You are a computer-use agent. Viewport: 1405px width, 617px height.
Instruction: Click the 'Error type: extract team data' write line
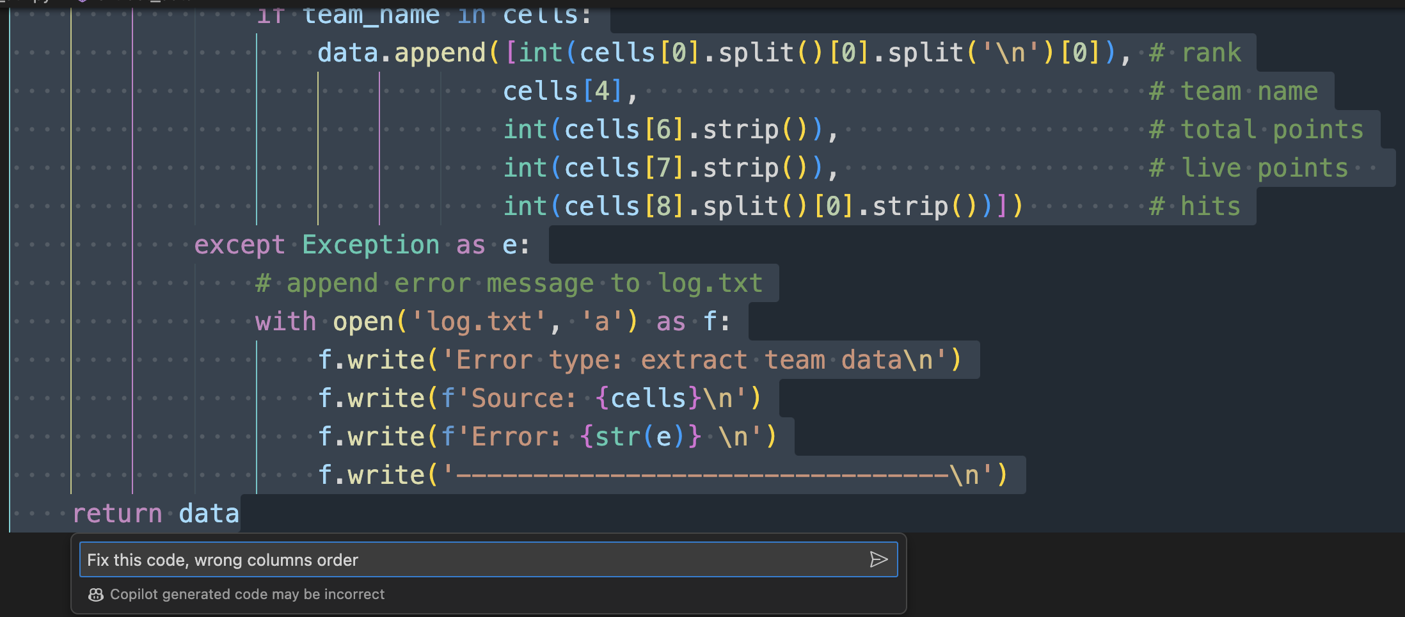point(639,360)
